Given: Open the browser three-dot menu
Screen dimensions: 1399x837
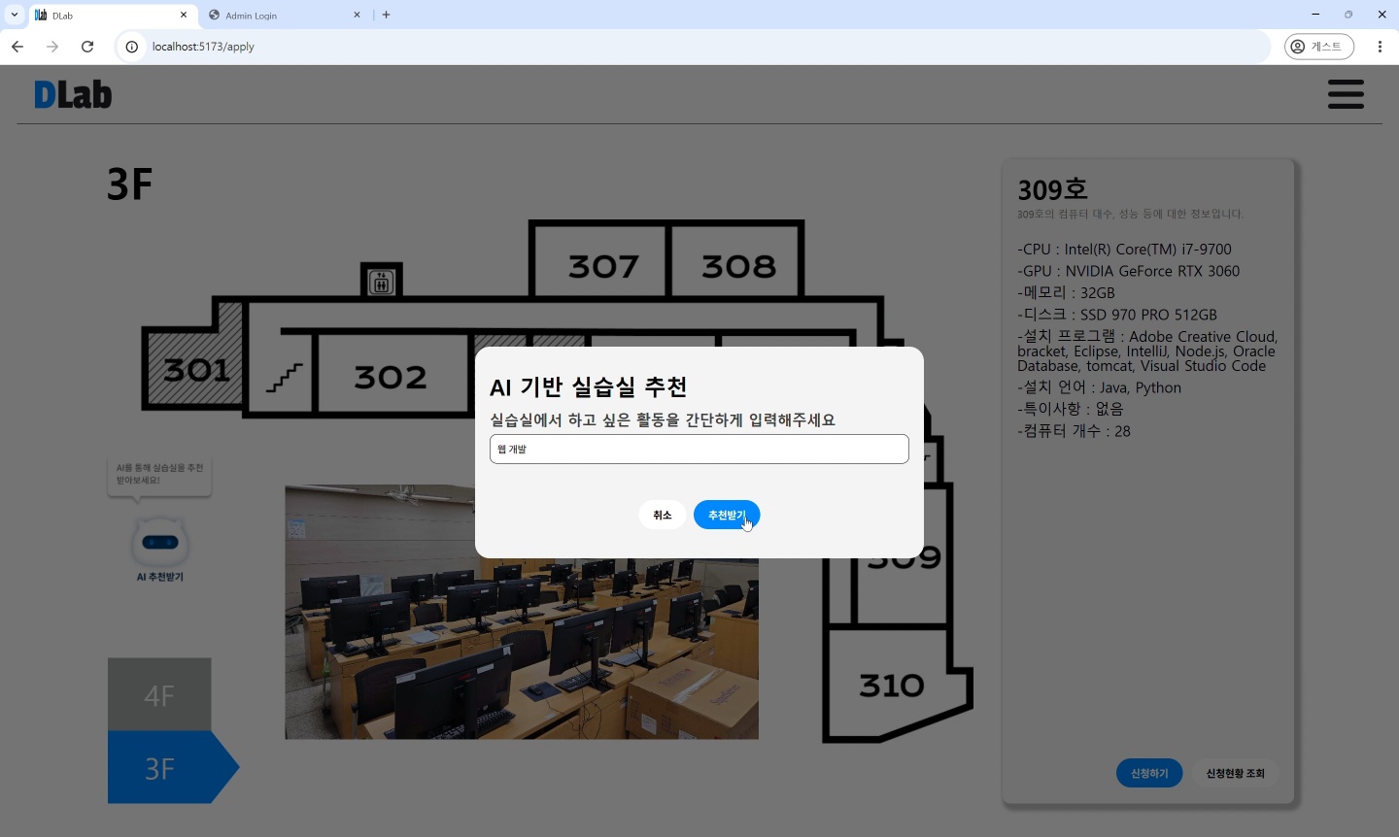Looking at the screenshot, I should coord(1380,47).
